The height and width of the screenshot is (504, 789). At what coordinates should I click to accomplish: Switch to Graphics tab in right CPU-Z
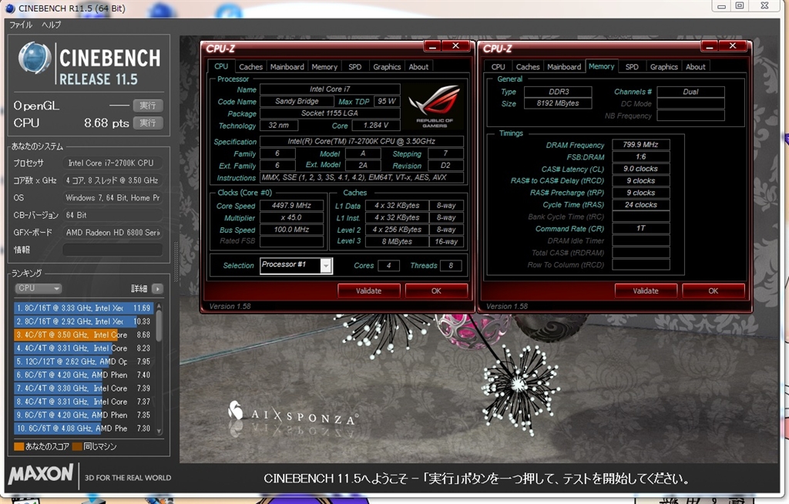coord(664,67)
